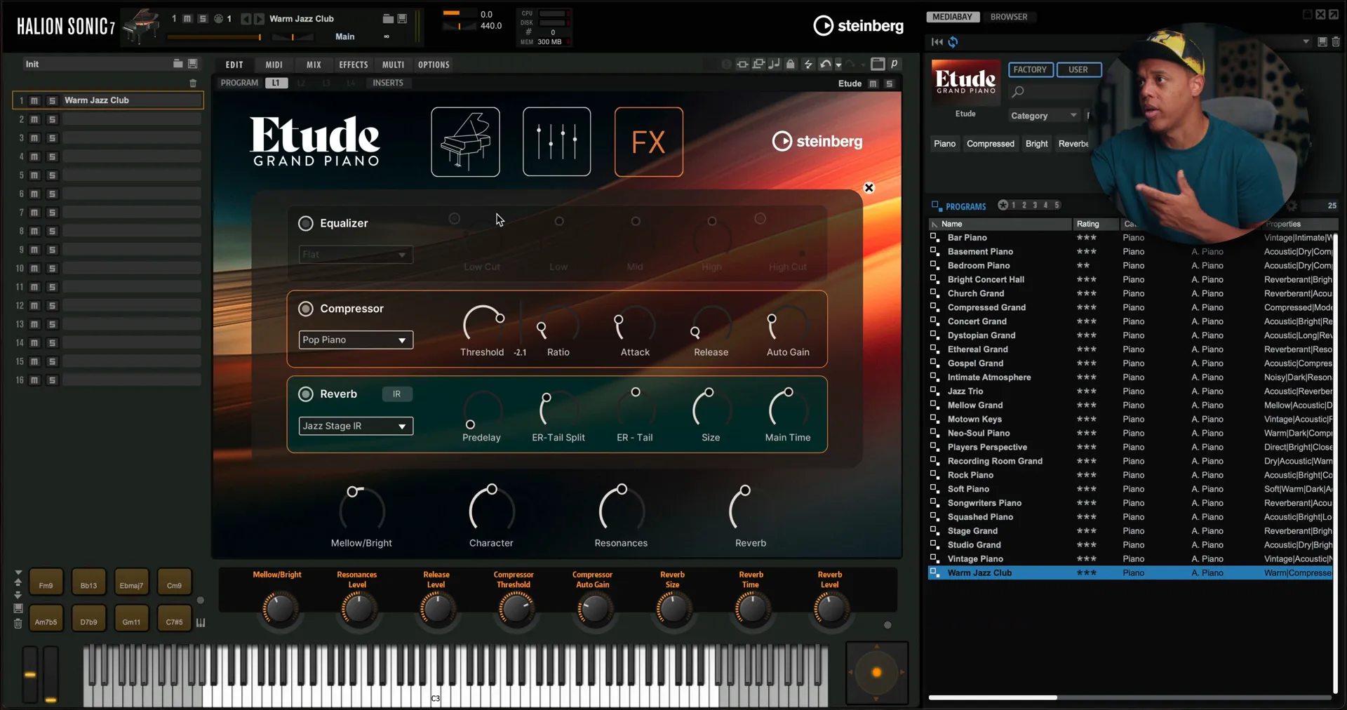The height and width of the screenshot is (710, 1347).
Task: Open the Reverb Jazz Stage IR dropdown
Action: point(356,426)
